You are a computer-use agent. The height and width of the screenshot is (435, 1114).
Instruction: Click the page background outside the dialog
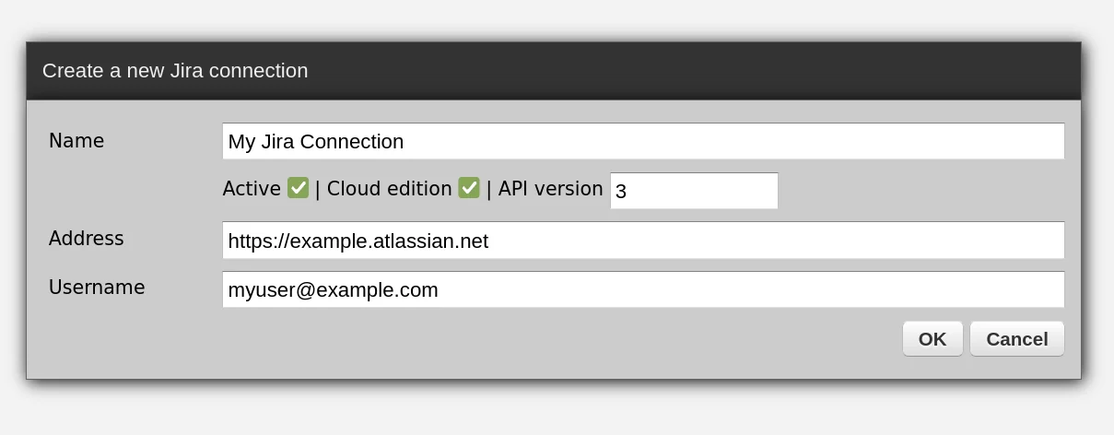tap(553, 410)
